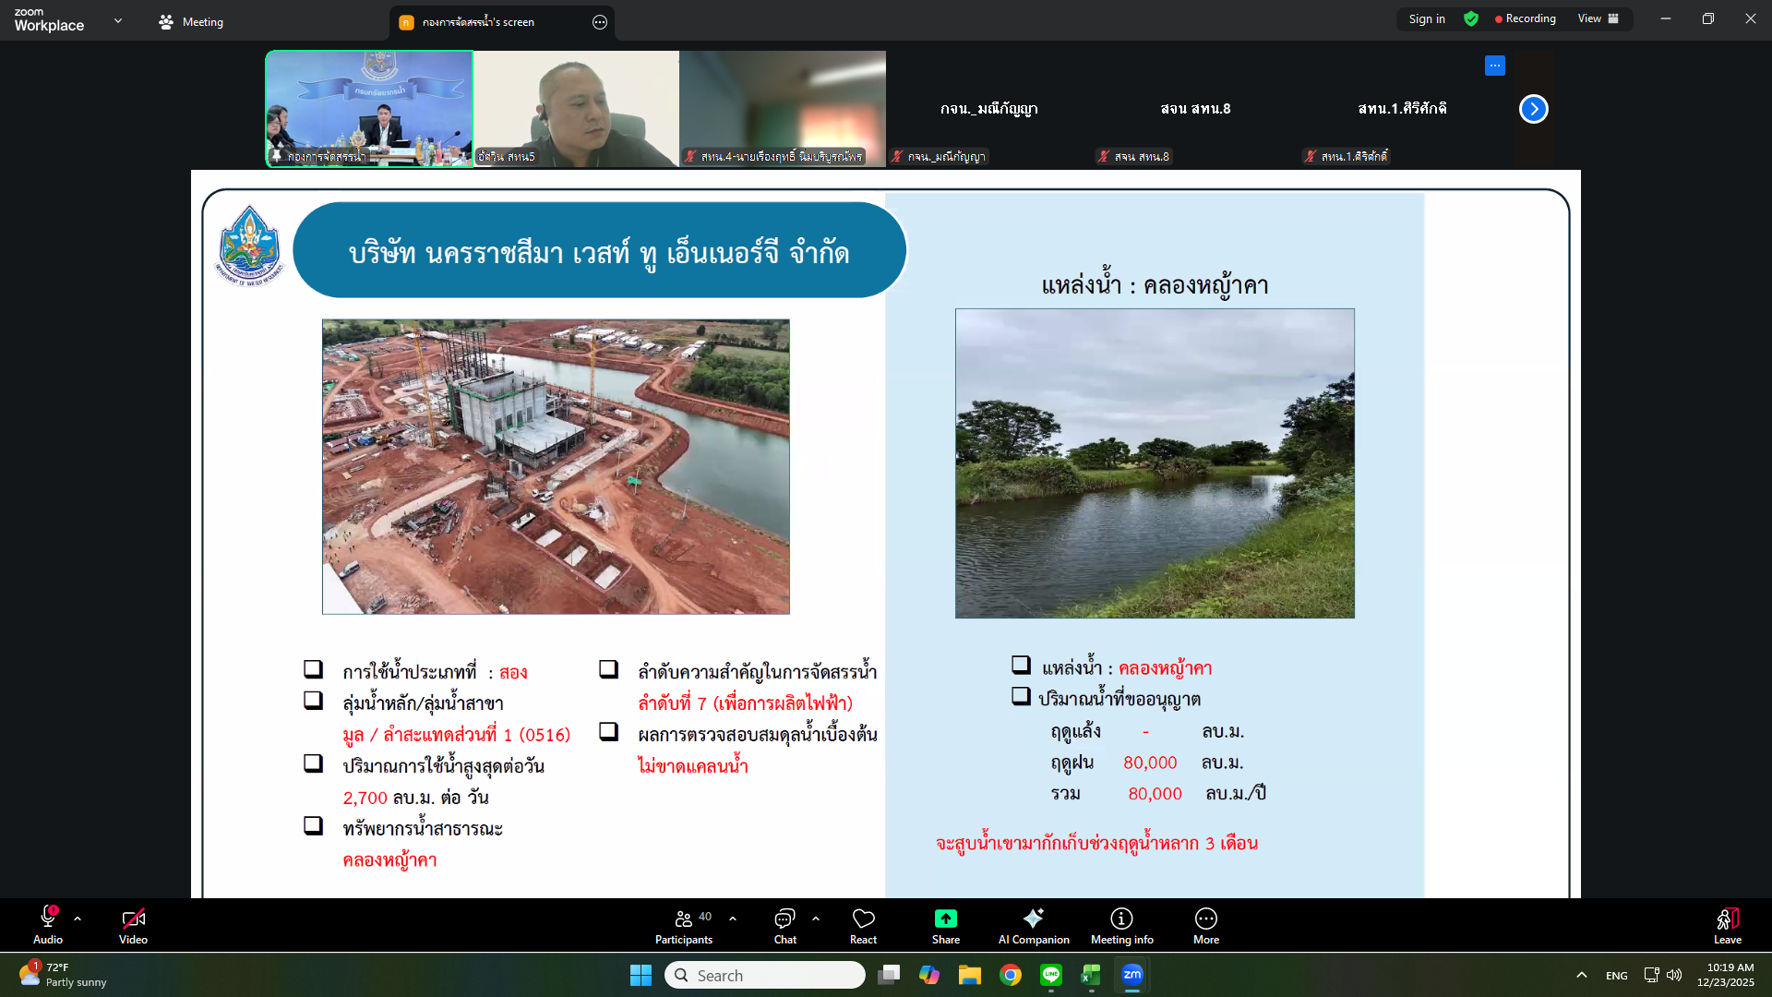Expand chat options arrow next to Chat
Image resolution: width=1772 pixels, height=997 pixels.
pyautogui.click(x=816, y=919)
